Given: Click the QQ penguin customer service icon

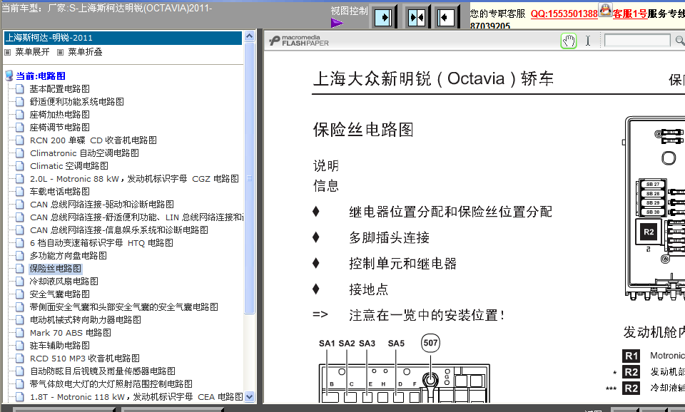Looking at the screenshot, I should 605,9.
